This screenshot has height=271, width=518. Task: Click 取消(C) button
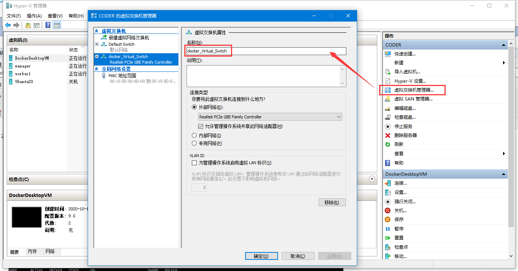click(x=298, y=256)
